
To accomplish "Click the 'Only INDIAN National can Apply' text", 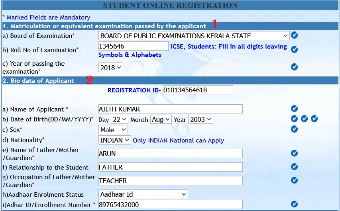I will pos(178,141).
